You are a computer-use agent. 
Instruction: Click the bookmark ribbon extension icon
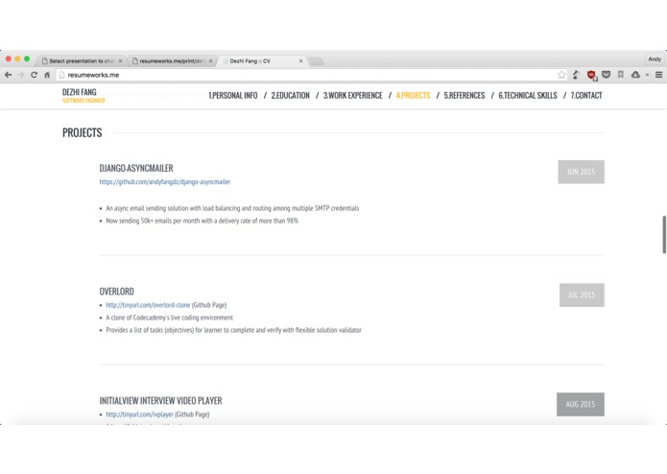[621, 75]
